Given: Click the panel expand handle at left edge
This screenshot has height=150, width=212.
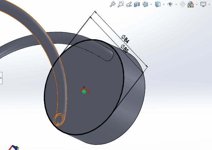Looking at the screenshot, I should click(1, 78).
